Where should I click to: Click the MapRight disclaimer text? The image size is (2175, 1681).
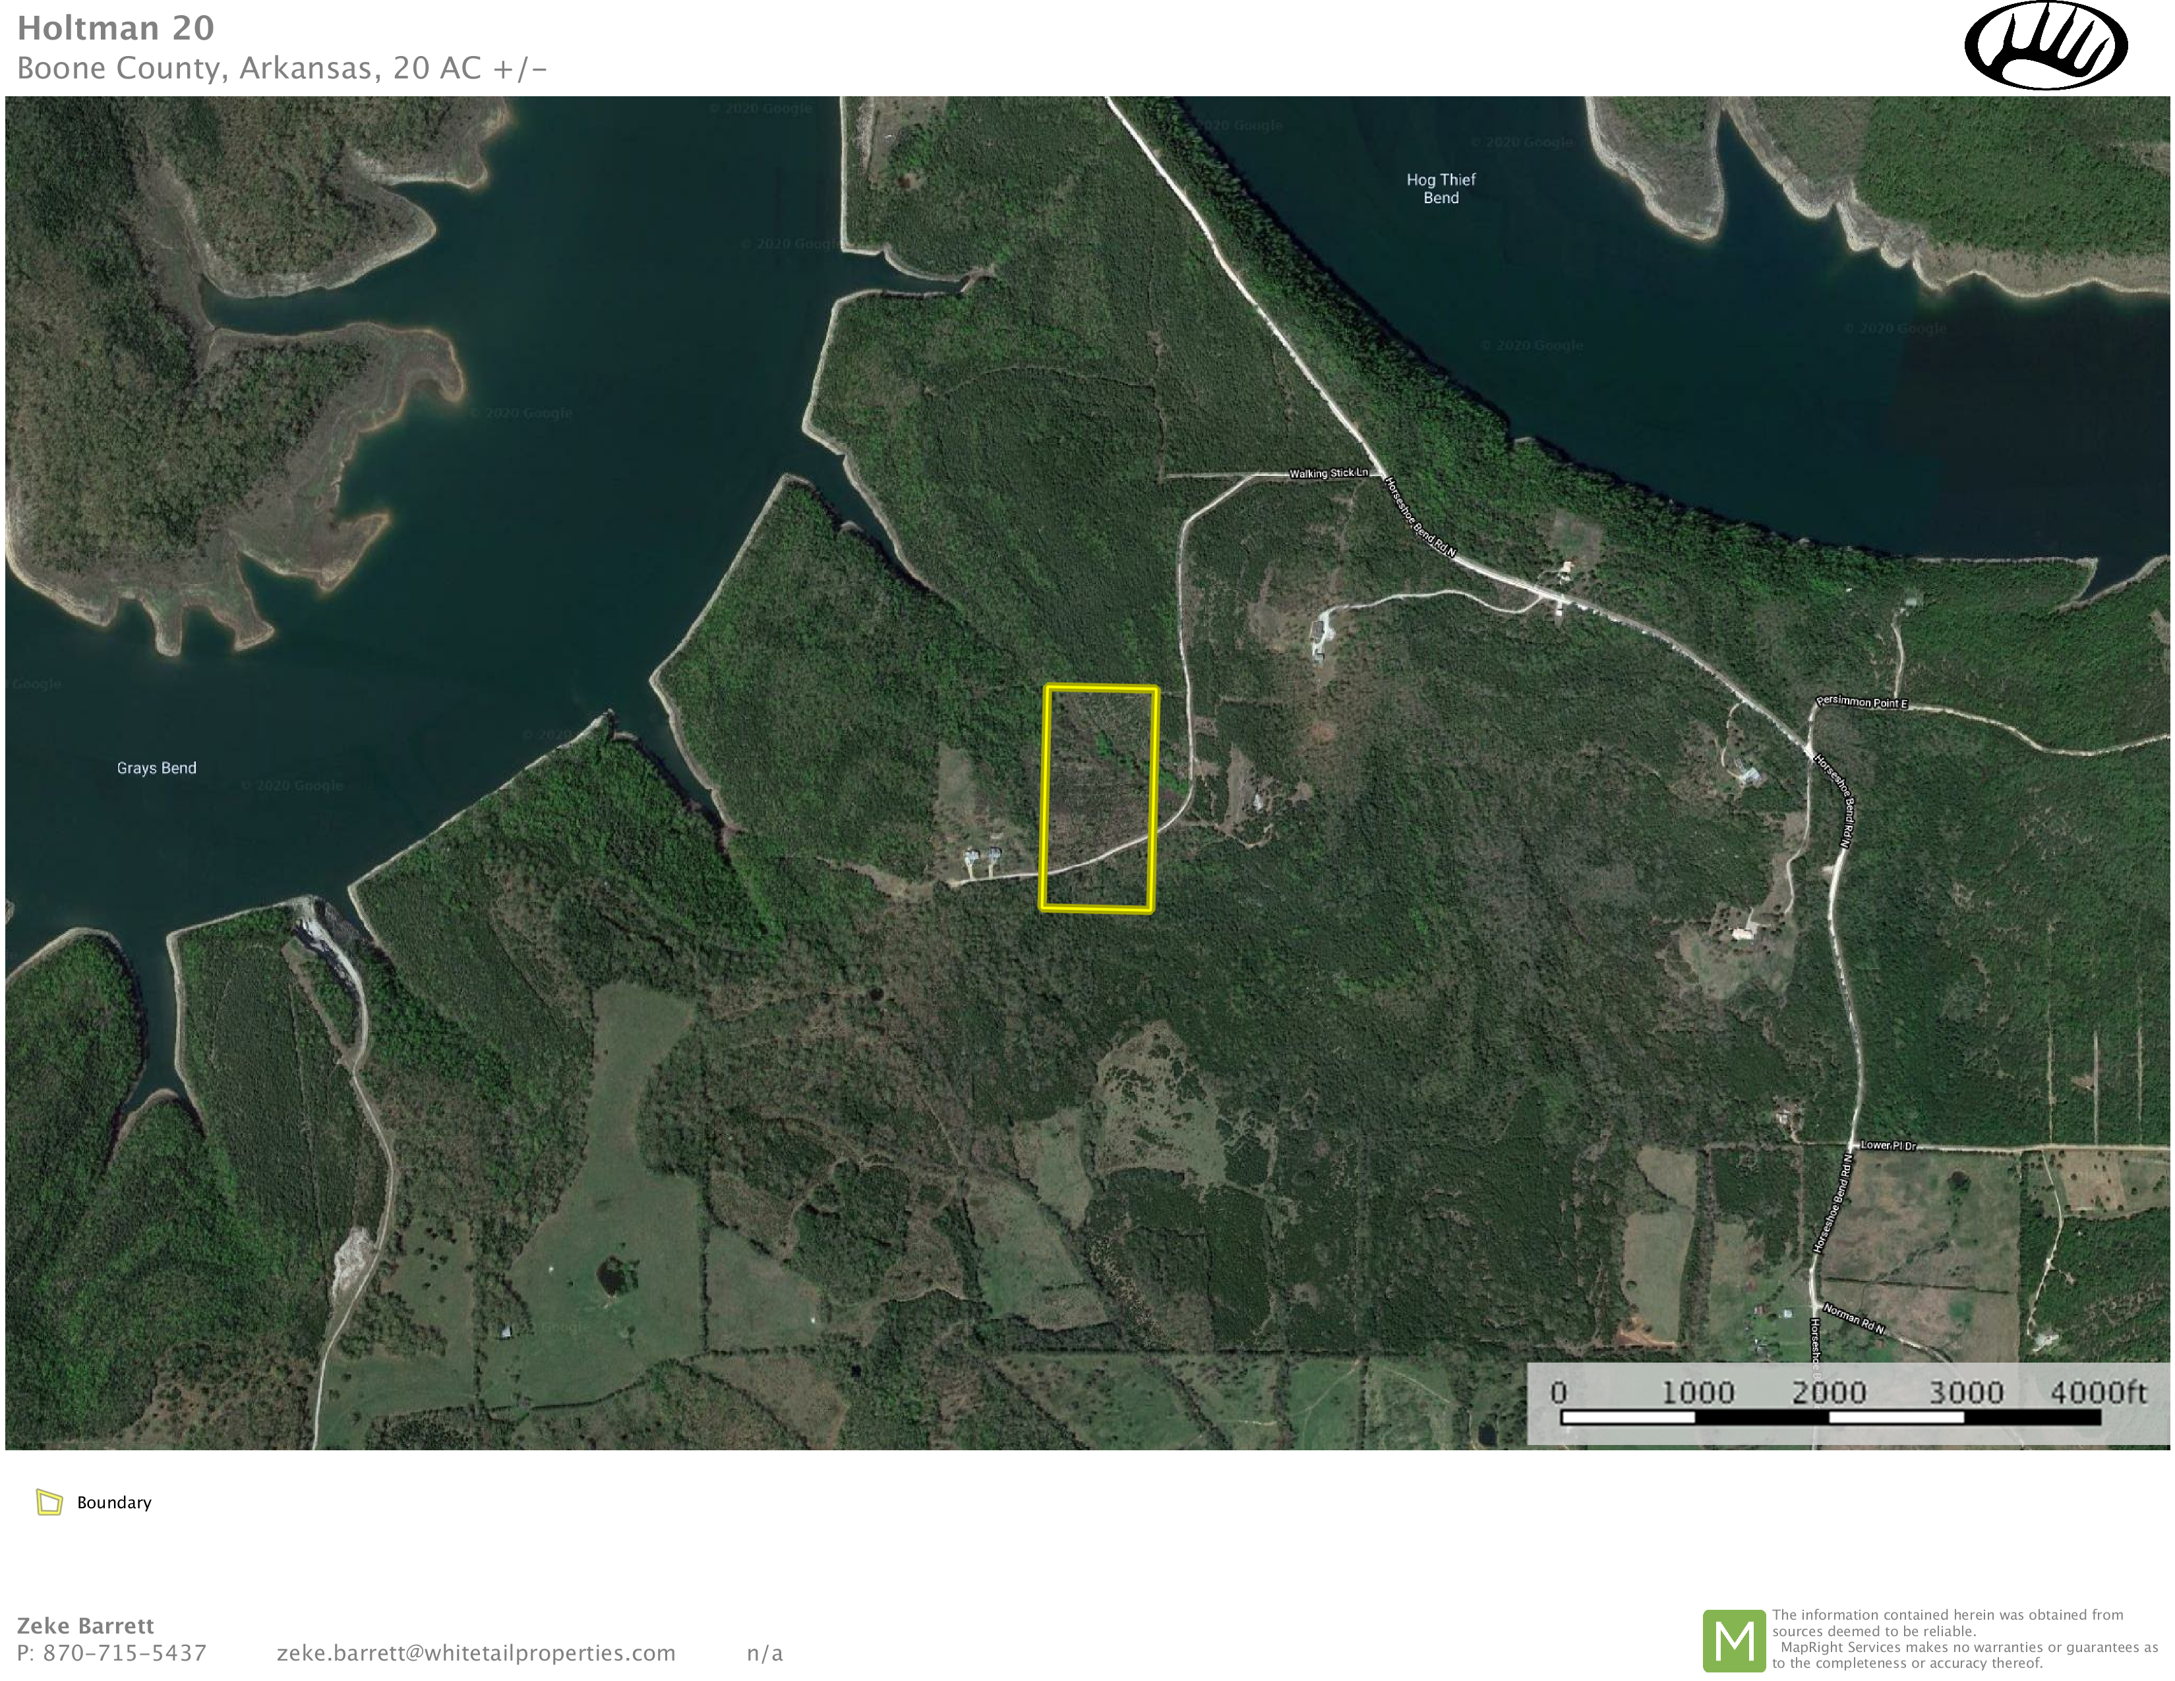(1964, 1638)
